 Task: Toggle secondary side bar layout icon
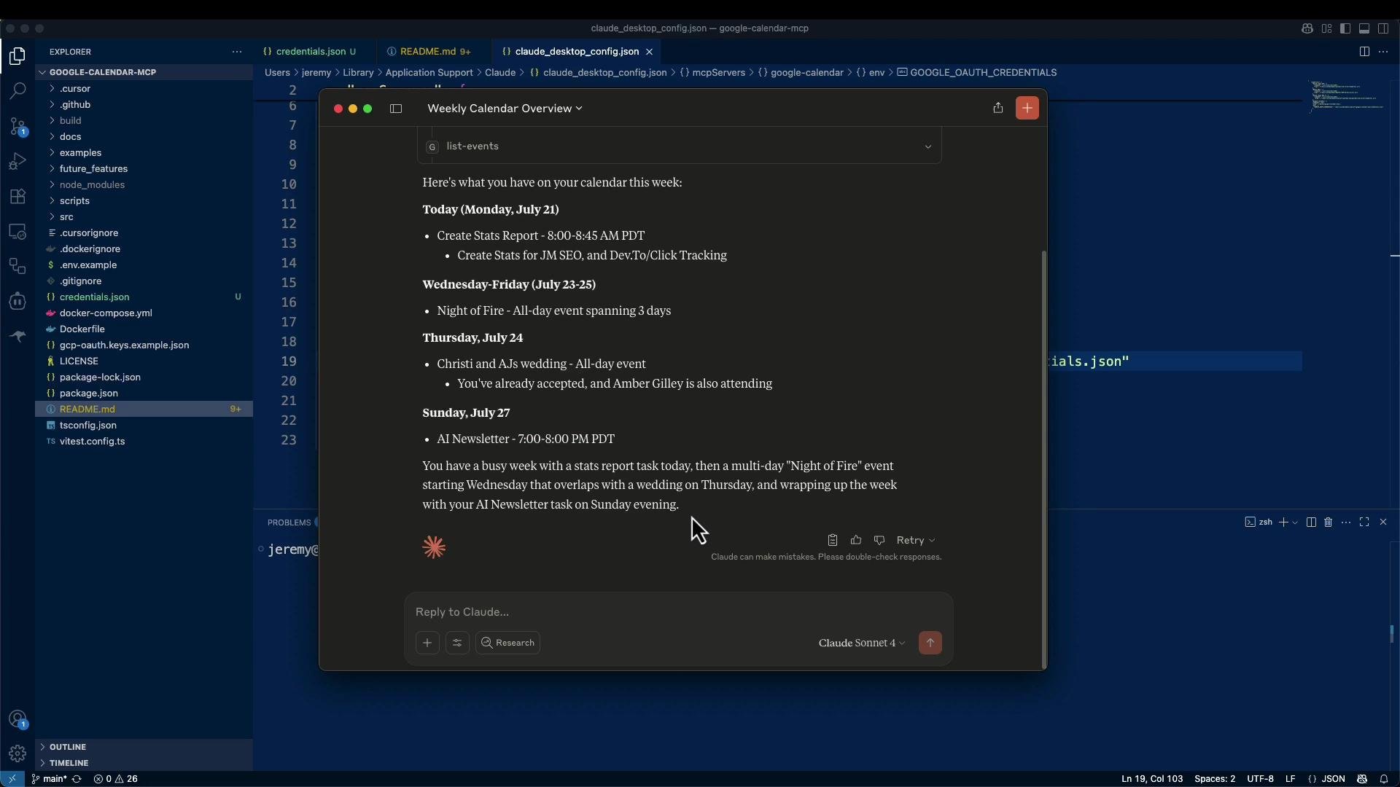[1383, 28]
